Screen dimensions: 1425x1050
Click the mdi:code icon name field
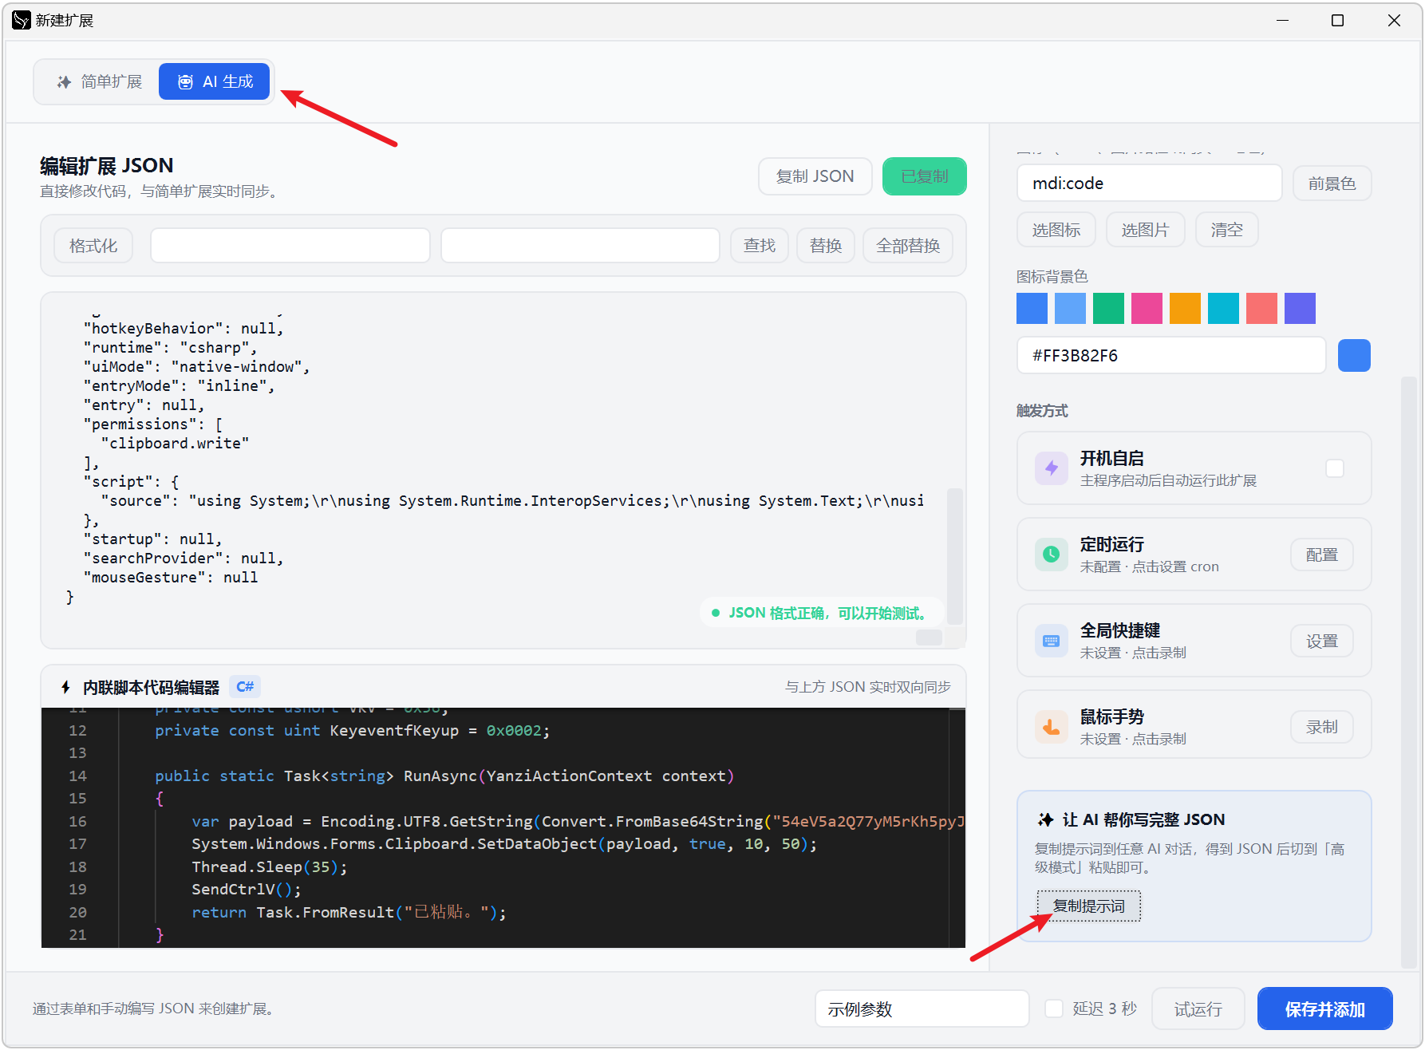pyautogui.click(x=1149, y=184)
